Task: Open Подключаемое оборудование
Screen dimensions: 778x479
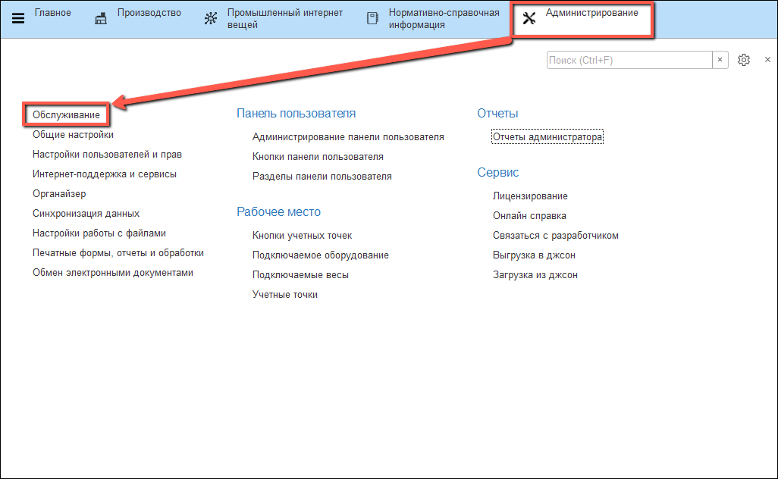Action: [320, 255]
